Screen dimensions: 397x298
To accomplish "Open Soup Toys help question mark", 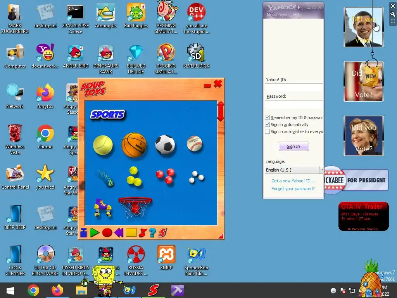I will [x=152, y=233].
